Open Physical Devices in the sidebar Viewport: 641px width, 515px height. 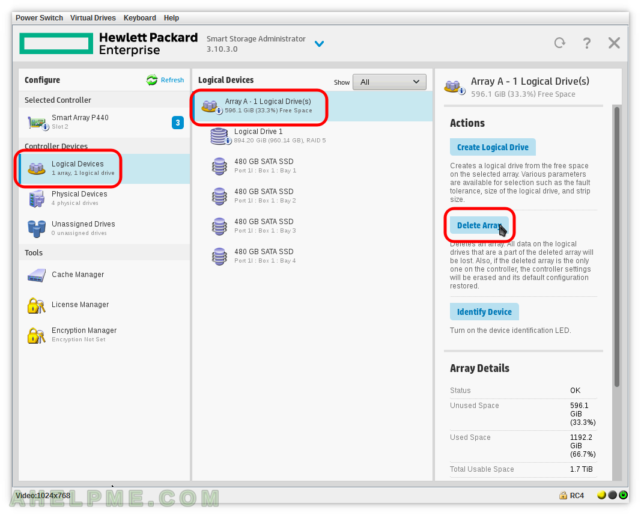pos(105,198)
